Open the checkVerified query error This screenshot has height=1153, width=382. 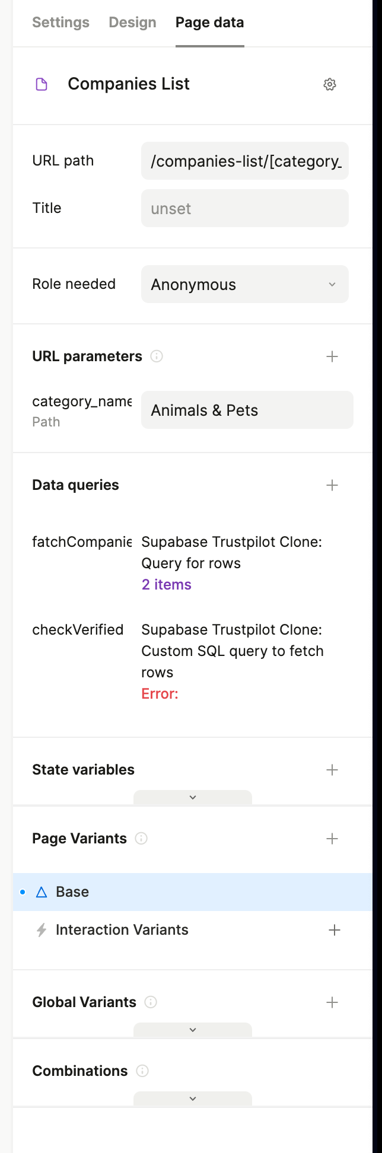click(160, 694)
